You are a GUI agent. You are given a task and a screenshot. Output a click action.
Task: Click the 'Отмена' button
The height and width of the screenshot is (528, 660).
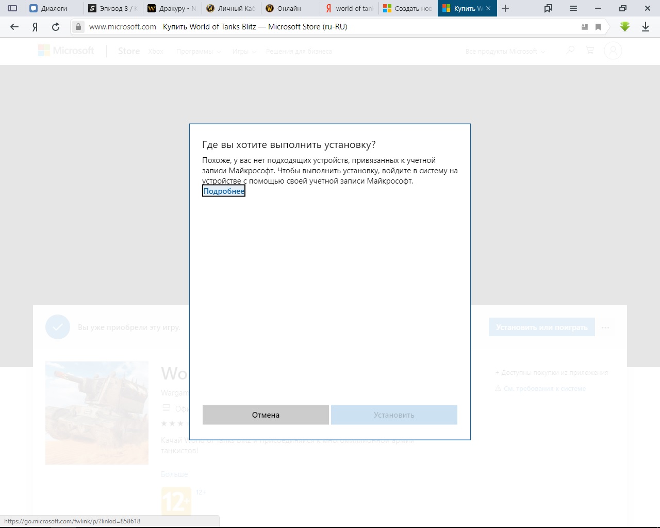266,415
